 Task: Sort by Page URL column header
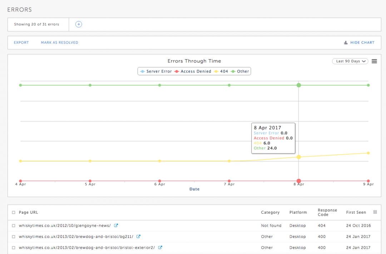[x=29, y=212]
